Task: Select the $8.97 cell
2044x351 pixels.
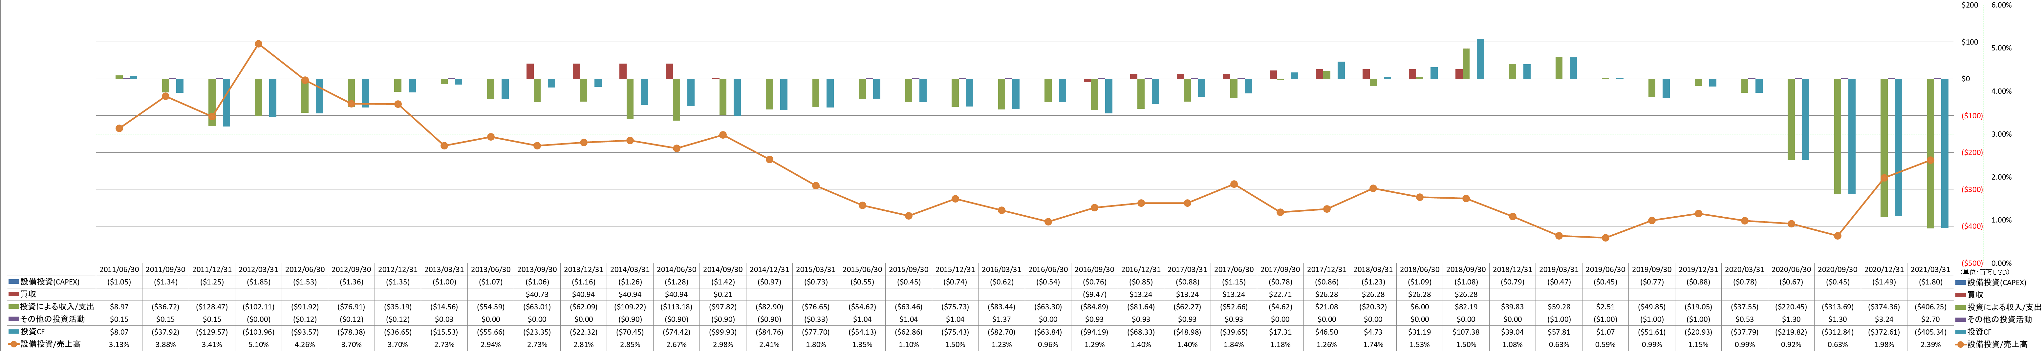Action: tap(119, 307)
